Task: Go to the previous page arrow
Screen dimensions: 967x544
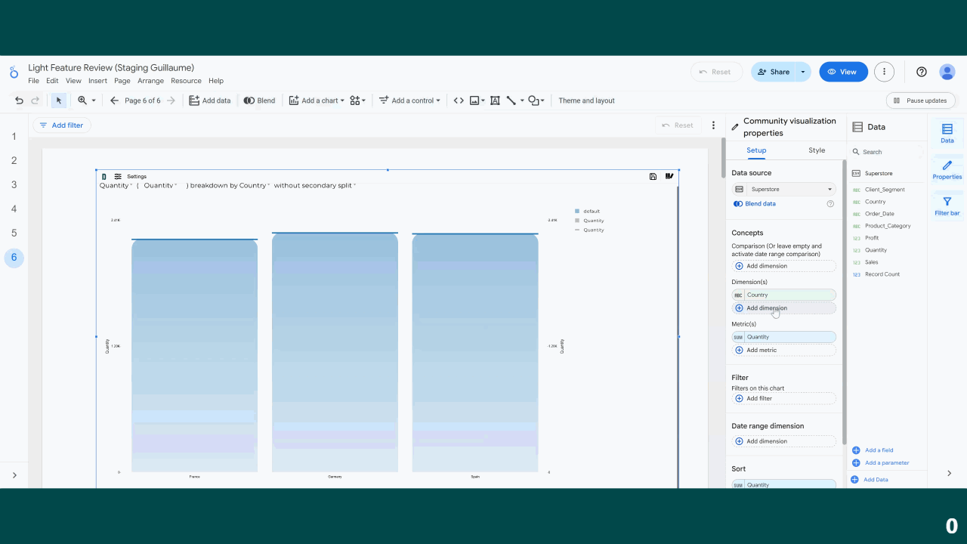Action: [114, 100]
